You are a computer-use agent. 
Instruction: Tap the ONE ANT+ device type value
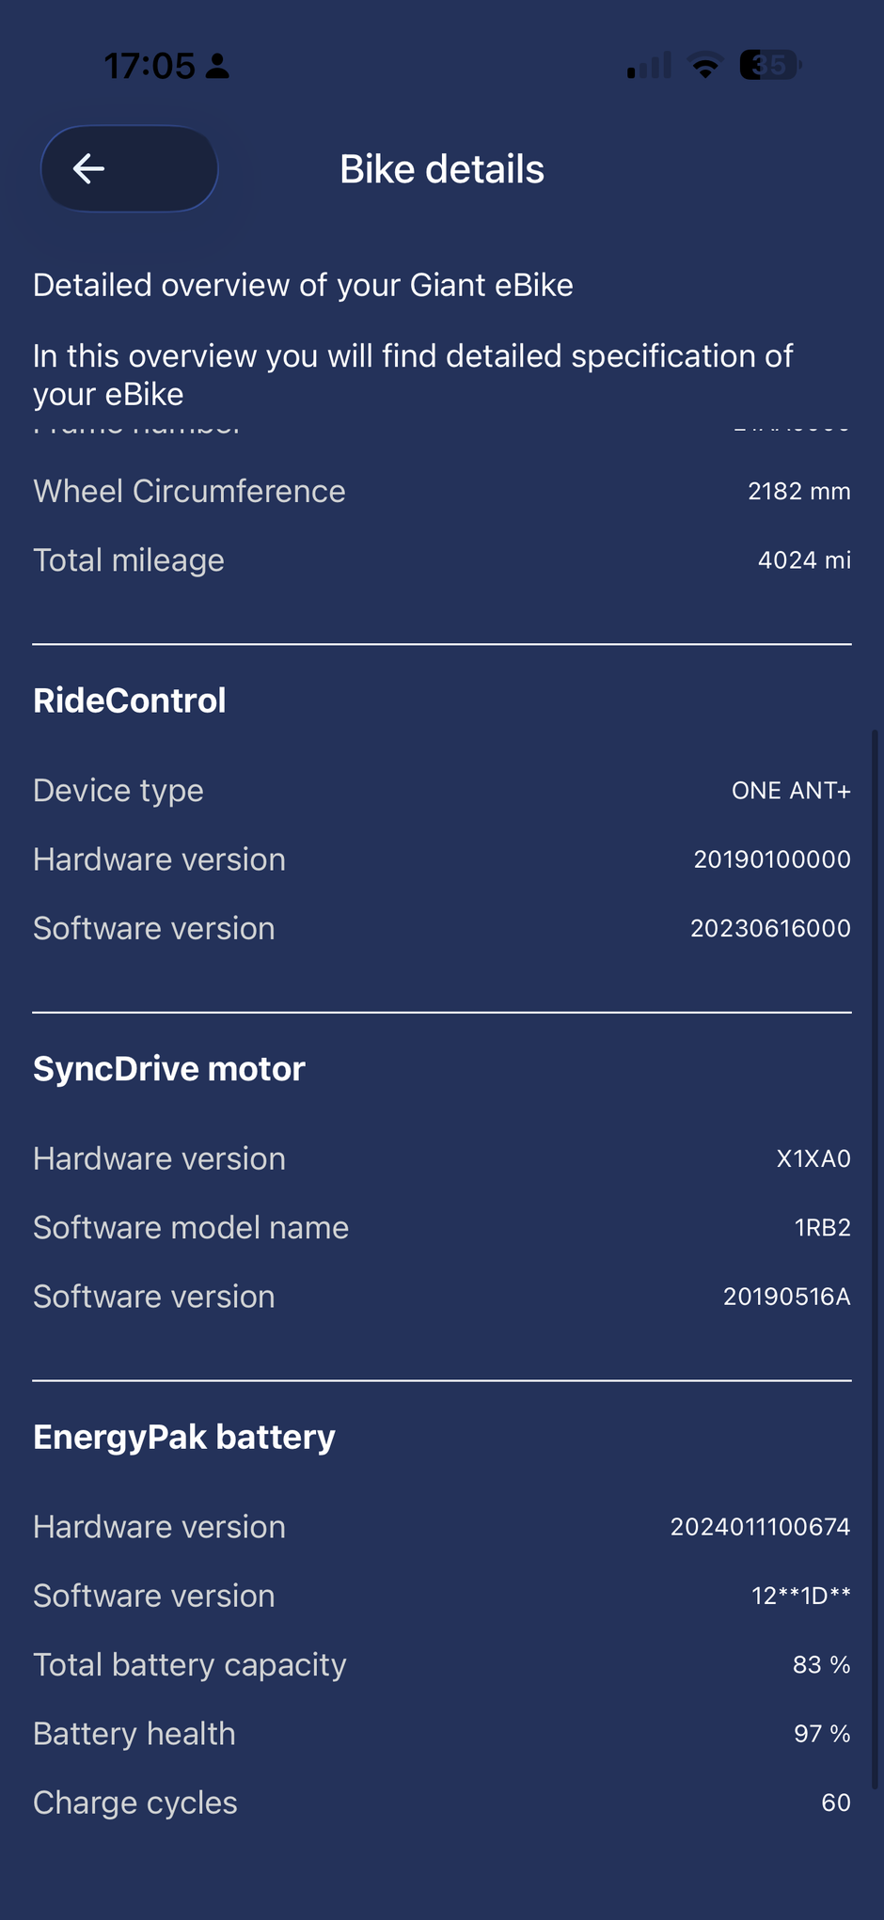pos(791,791)
